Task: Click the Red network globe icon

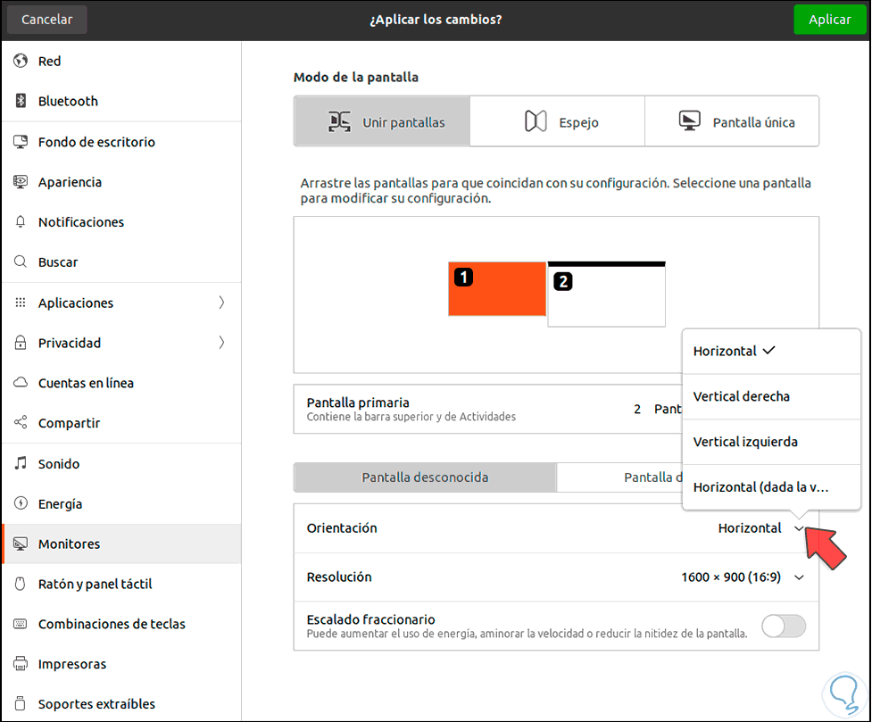Action: pyautogui.click(x=21, y=62)
